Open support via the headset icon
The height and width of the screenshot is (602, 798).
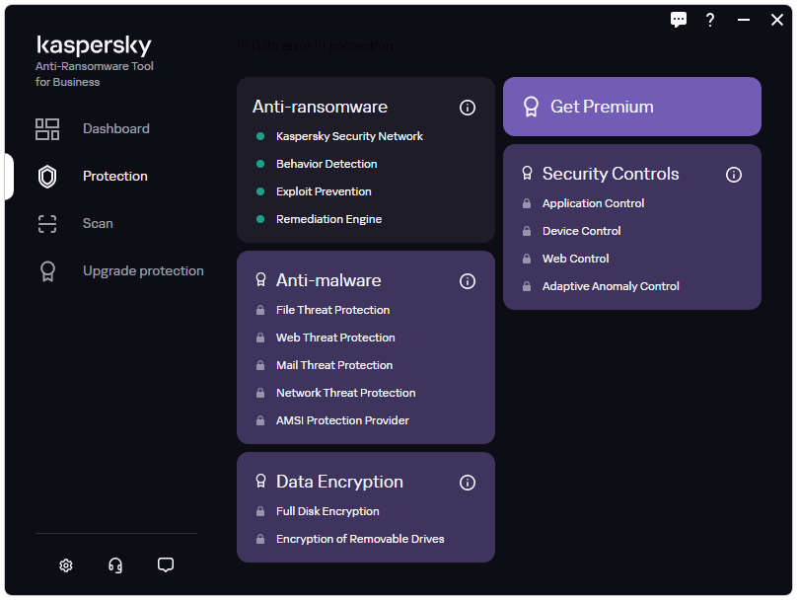(115, 565)
